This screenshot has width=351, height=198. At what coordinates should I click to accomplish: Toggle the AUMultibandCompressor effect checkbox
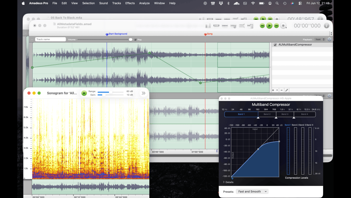click(x=275, y=44)
